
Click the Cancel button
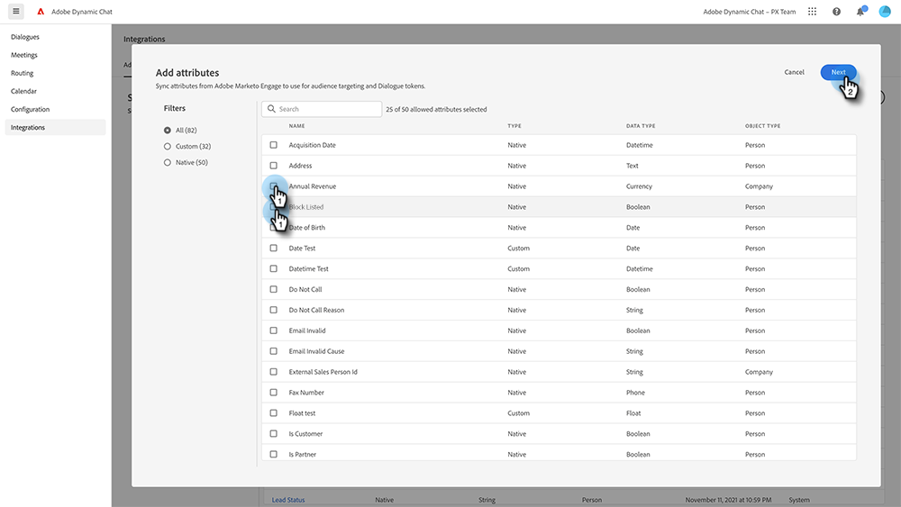tap(794, 72)
